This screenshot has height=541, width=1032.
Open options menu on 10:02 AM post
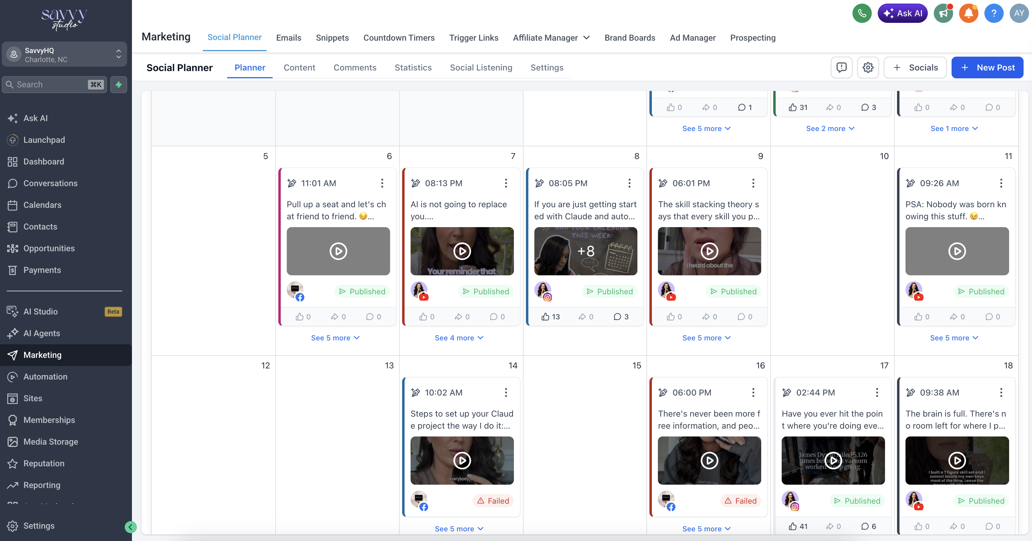[x=506, y=392]
